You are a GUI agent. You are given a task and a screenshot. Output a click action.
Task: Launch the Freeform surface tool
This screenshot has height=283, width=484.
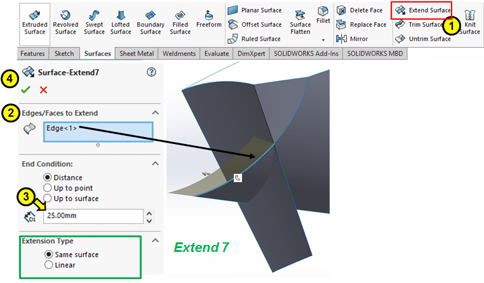[x=208, y=15]
